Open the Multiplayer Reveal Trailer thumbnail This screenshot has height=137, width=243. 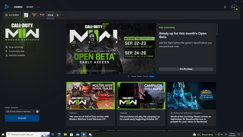91,96
